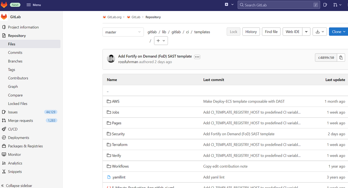Reveal commit message with ellipsis button

pyautogui.click(x=197, y=57)
